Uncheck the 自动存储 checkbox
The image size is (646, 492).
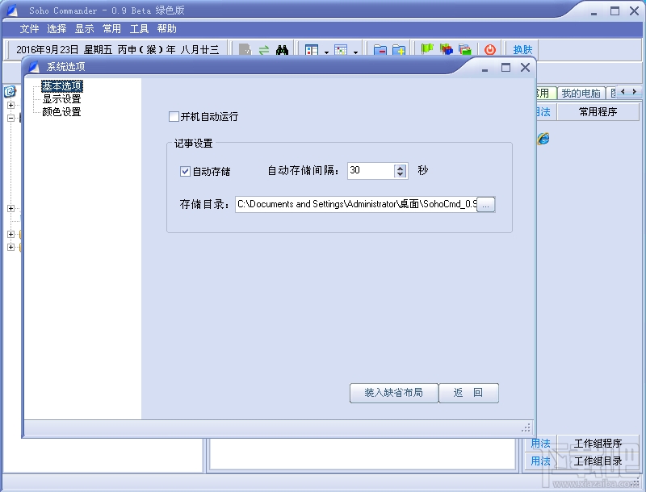pyautogui.click(x=185, y=171)
